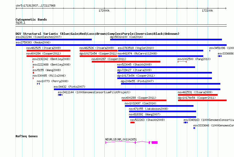This screenshot has width=234, height=157.
Task: Click the 172100k ruler position label
Action: tap(207, 11)
